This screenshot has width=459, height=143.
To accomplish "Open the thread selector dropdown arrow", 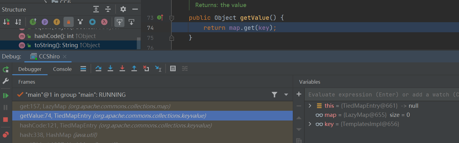I will 286,95.
